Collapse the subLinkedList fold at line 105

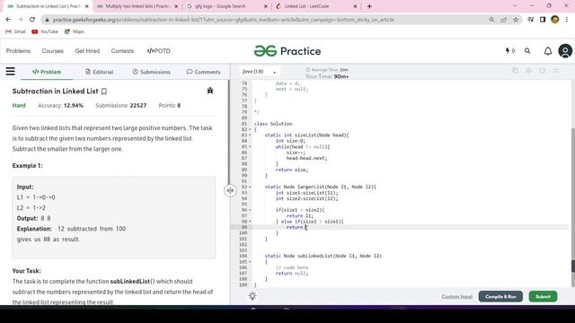click(250, 262)
